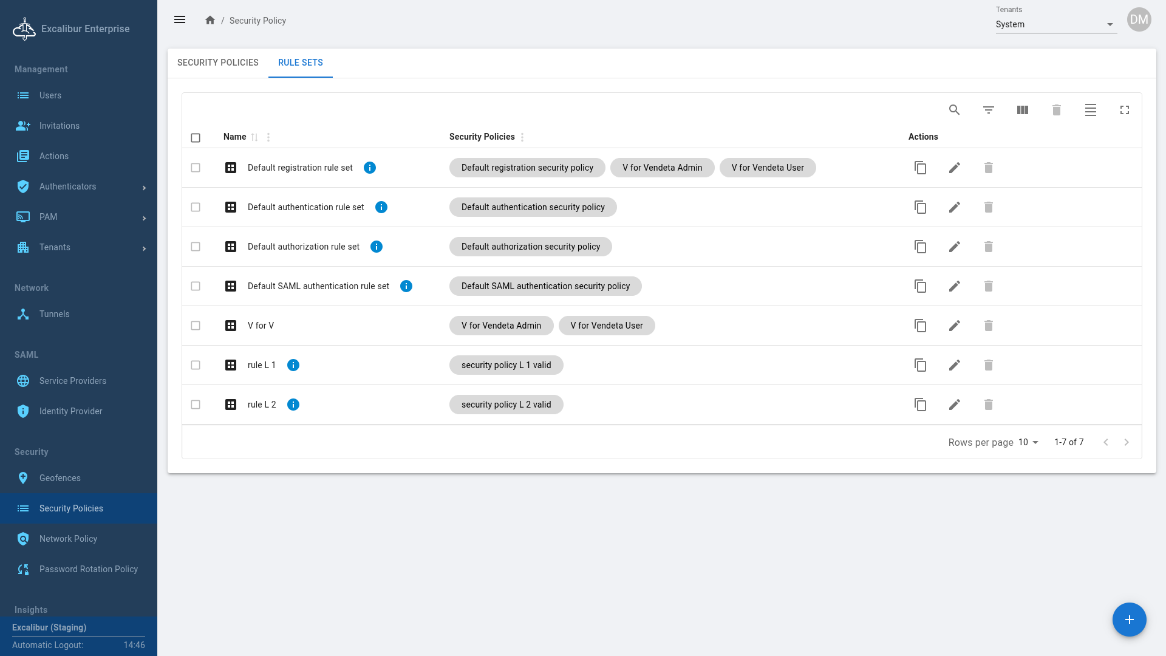Screen dimensions: 1166x656
Task: Toggle the select all rows checkbox
Action: pyautogui.click(x=196, y=138)
